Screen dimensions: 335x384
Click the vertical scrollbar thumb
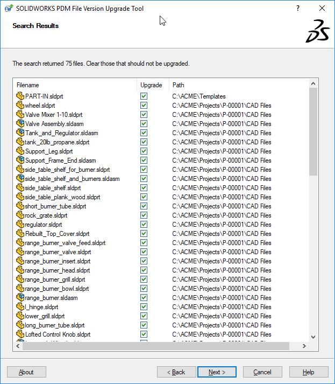313,132
